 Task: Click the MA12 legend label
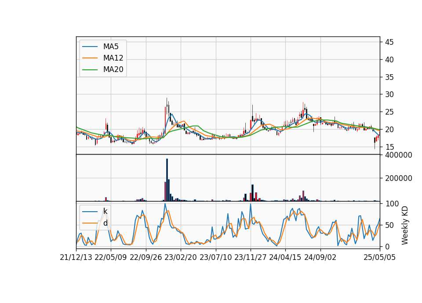(x=113, y=58)
